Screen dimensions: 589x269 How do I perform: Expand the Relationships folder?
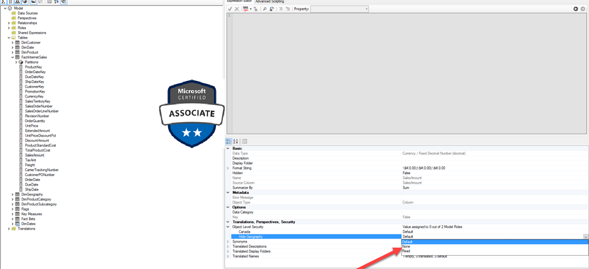8,23
